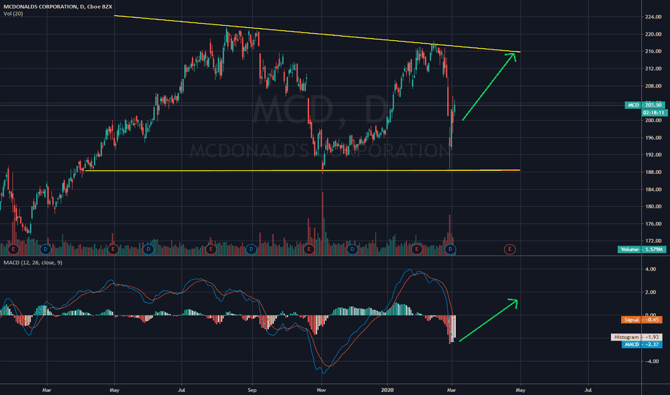Click the earnings E marker above the first May label
Screen dimensions: 670x395
[113, 249]
